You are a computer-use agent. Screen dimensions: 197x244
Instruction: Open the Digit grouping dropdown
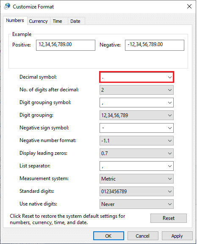[136, 115]
